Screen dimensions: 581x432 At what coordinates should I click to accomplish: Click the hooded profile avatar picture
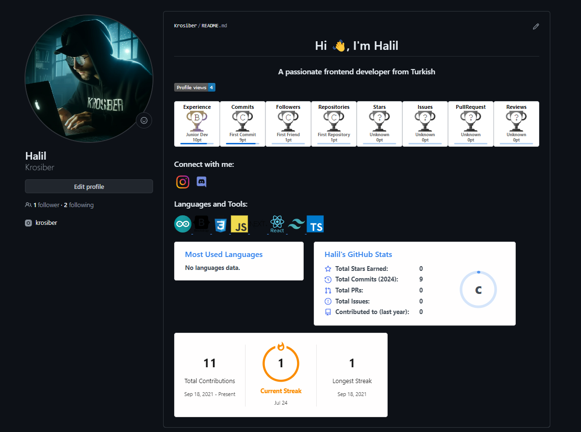pos(89,79)
